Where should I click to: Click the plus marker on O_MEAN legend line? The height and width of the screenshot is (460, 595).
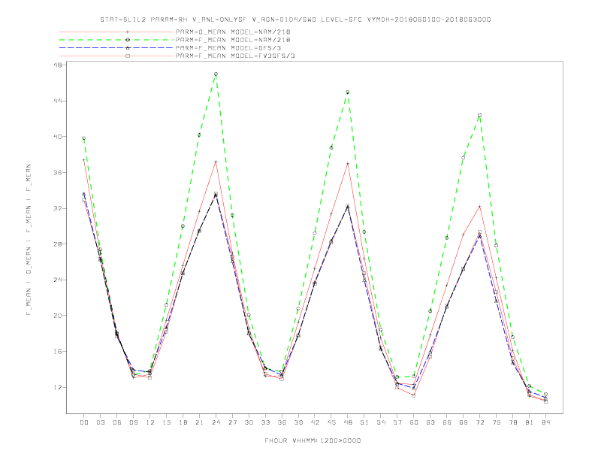point(128,32)
